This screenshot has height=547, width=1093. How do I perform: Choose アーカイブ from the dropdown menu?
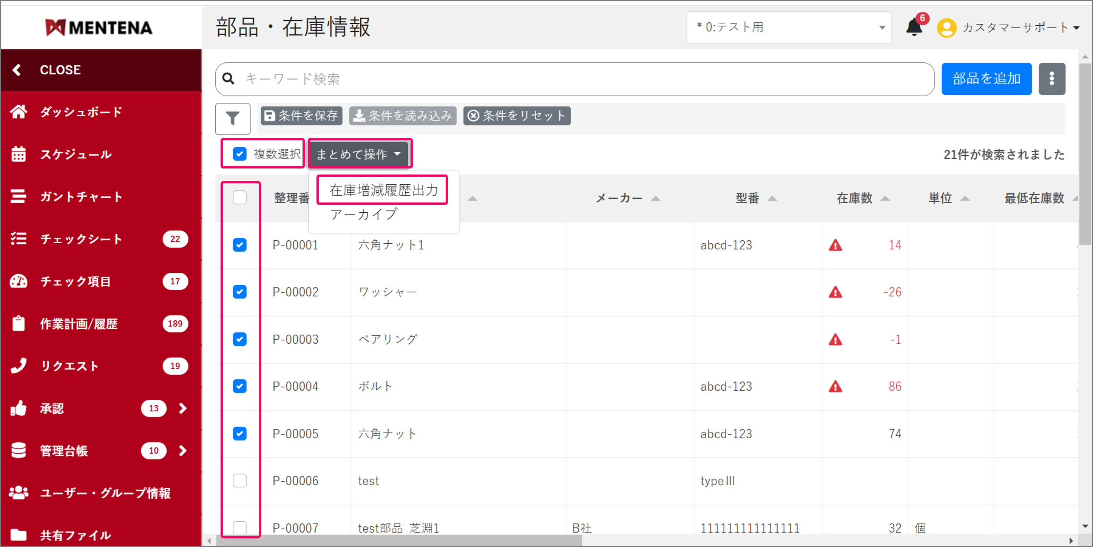364,215
